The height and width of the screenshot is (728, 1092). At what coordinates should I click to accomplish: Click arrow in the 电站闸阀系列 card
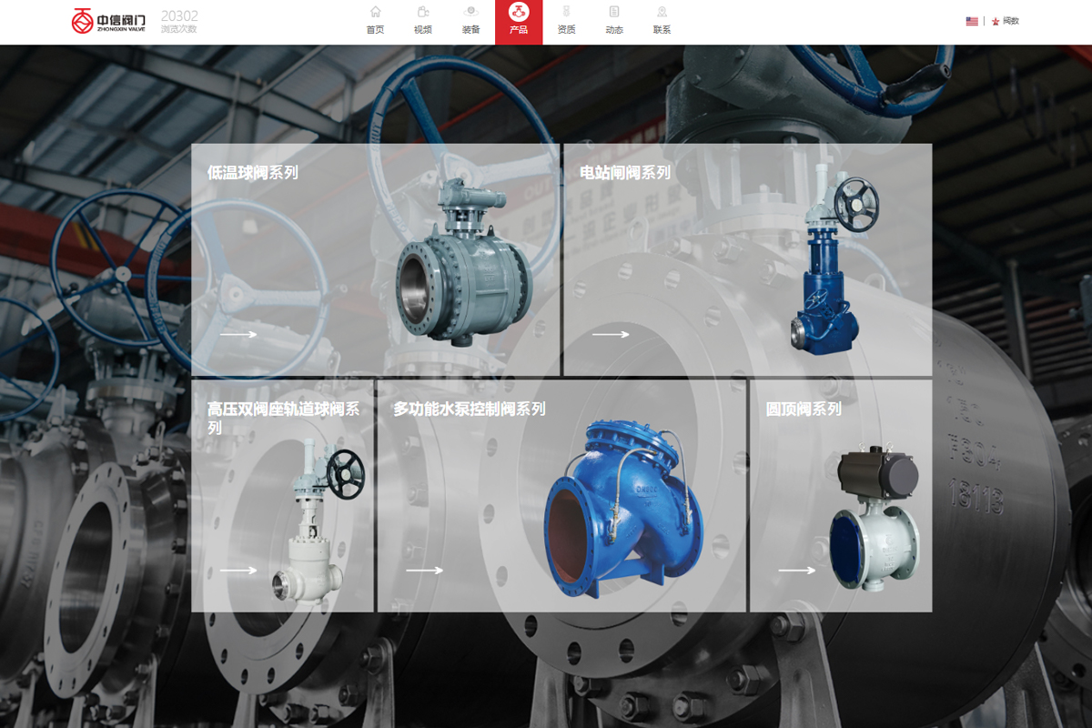point(611,334)
